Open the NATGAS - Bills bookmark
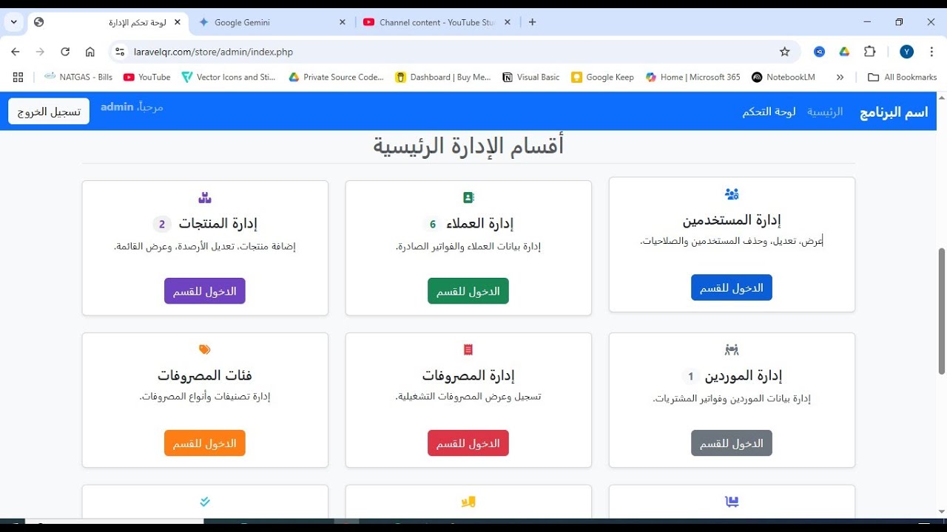This screenshot has width=947, height=532. 78,77
